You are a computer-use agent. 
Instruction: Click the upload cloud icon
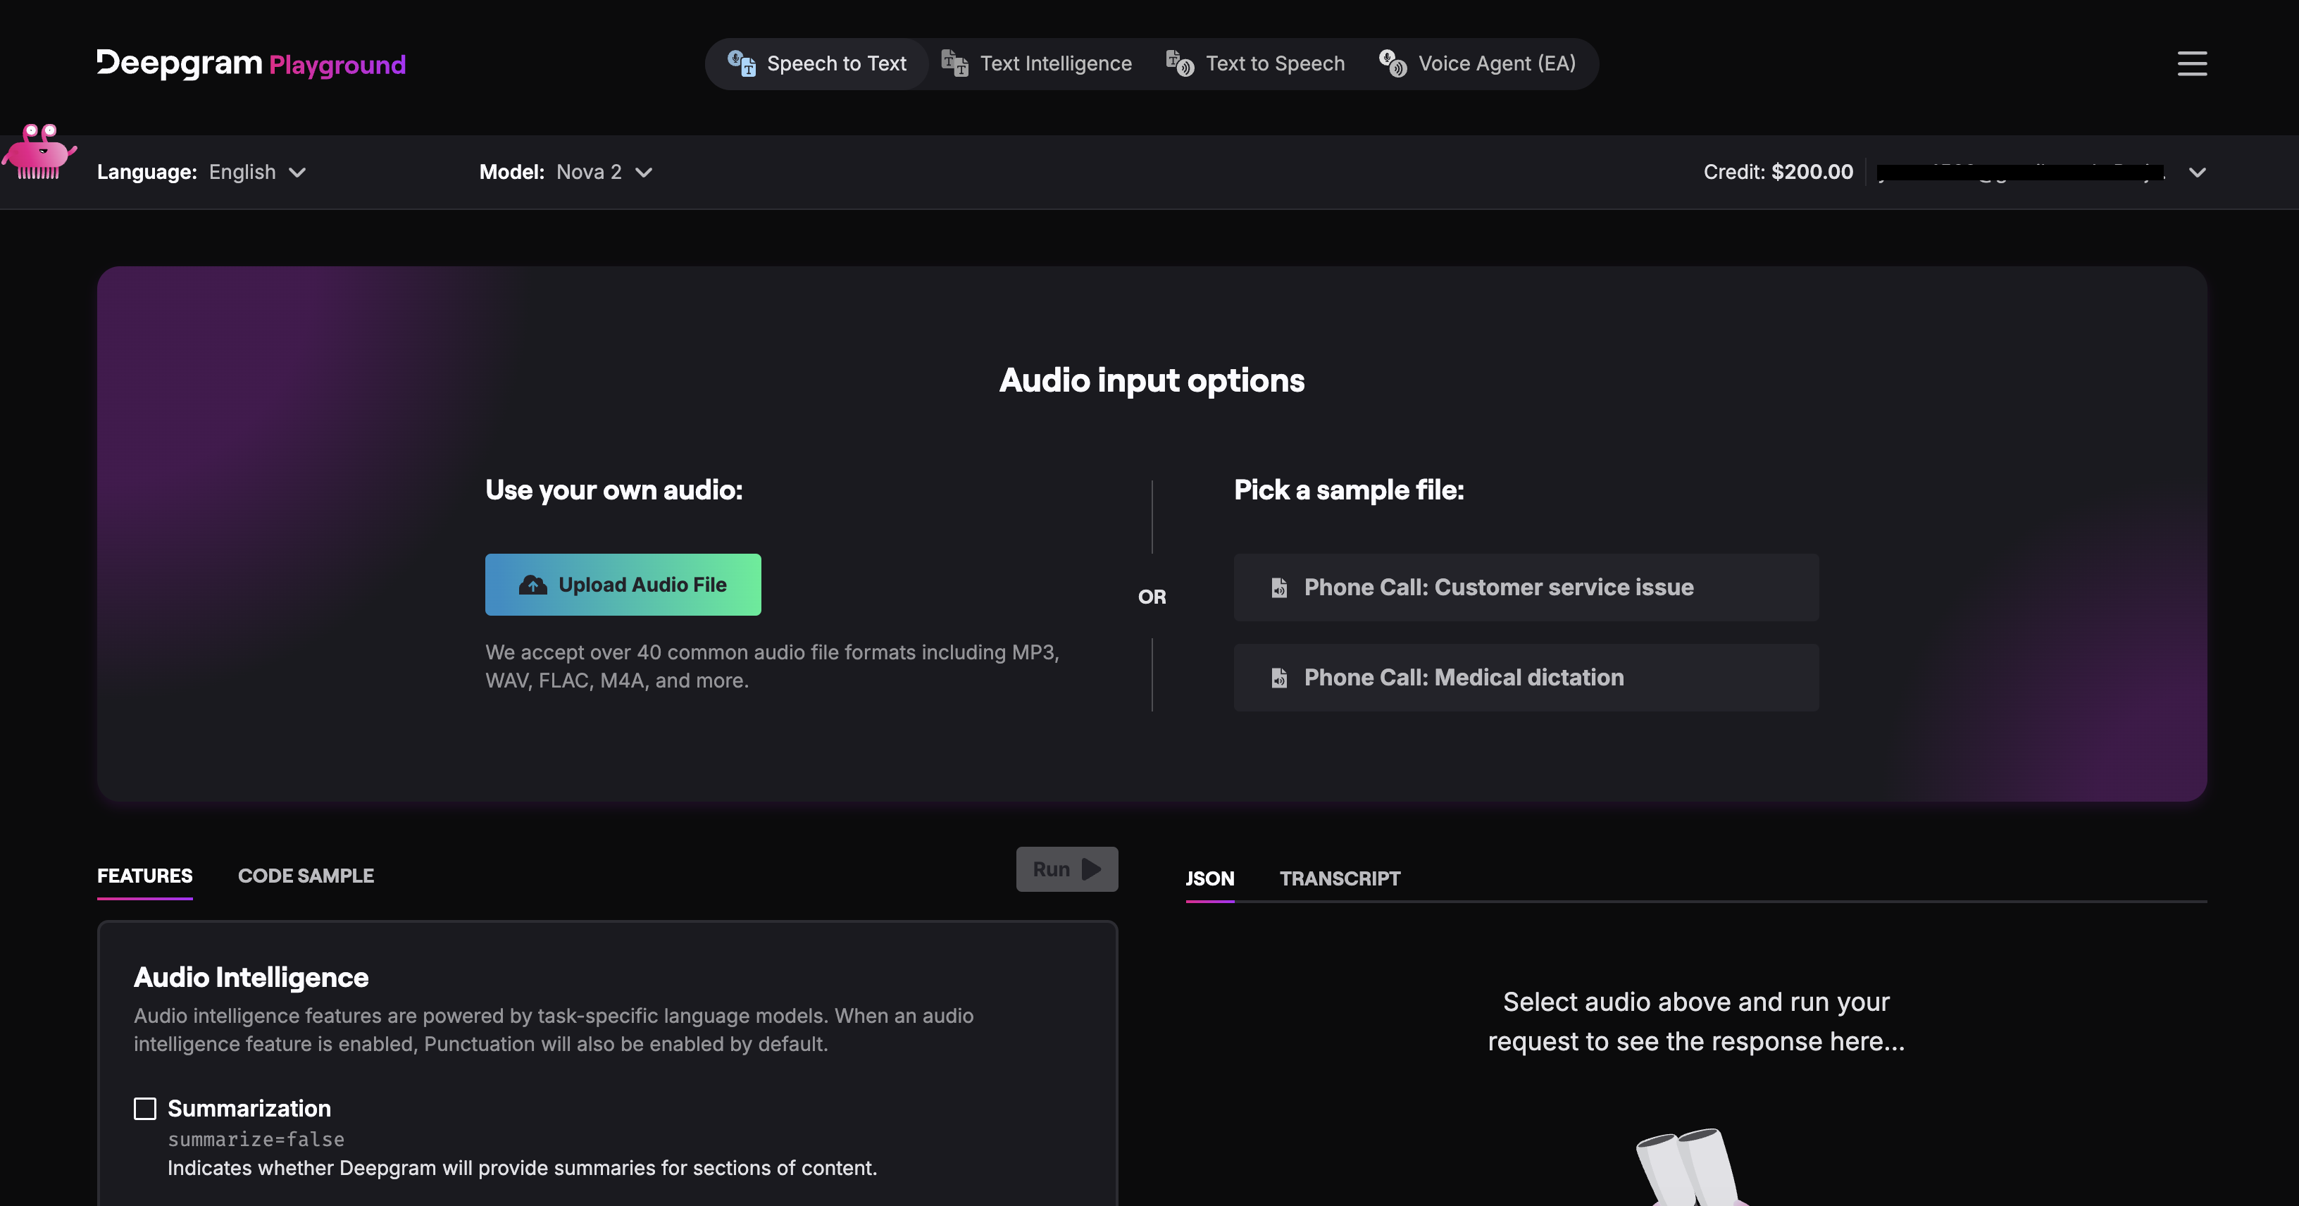(532, 585)
